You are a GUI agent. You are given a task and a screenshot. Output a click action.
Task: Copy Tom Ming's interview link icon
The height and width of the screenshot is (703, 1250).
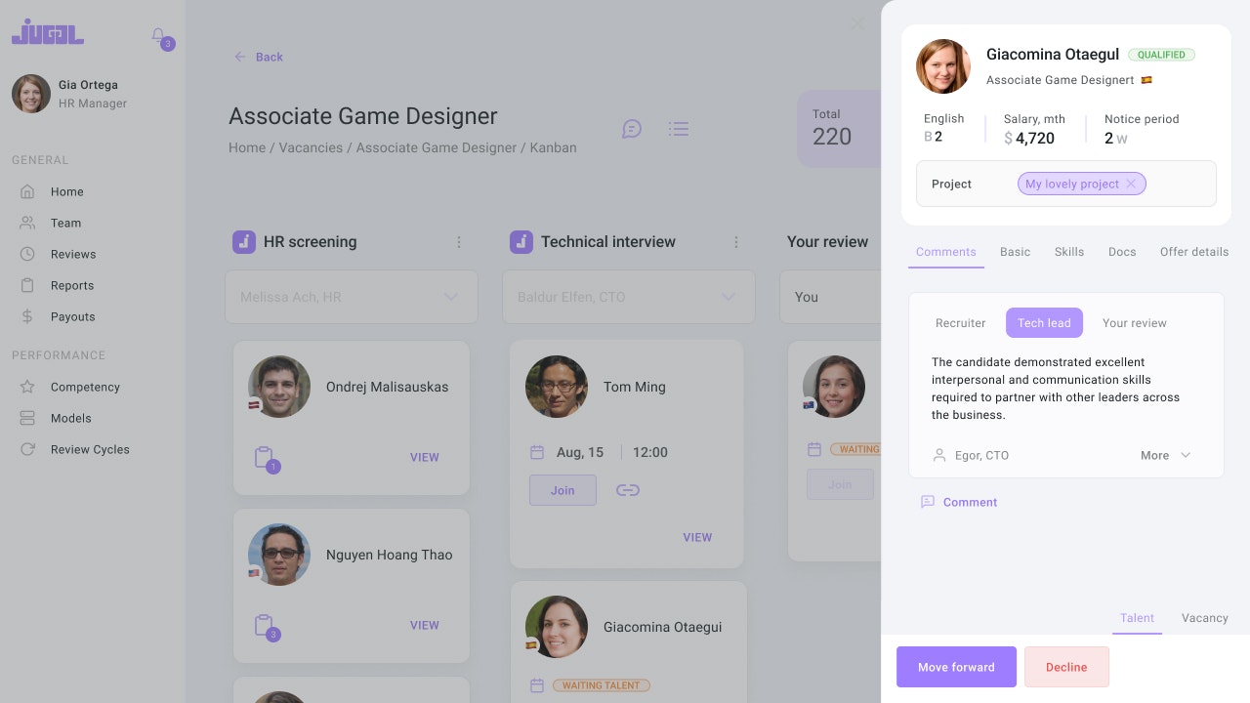(628, 490)
